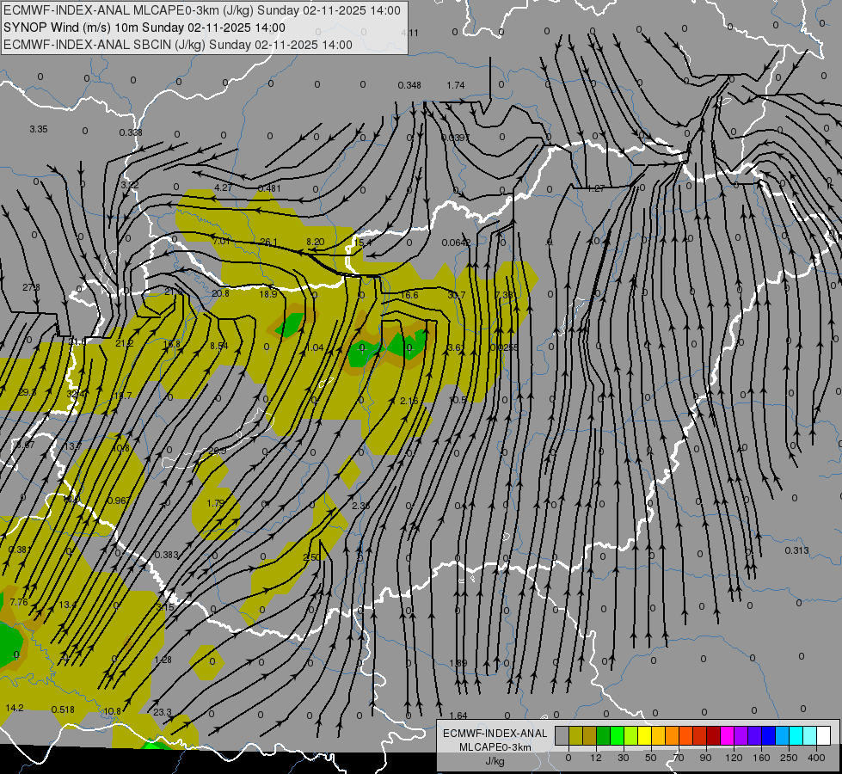Click legend scale label 30
Viewport: 842px width, 774px height.
point(623,758)
